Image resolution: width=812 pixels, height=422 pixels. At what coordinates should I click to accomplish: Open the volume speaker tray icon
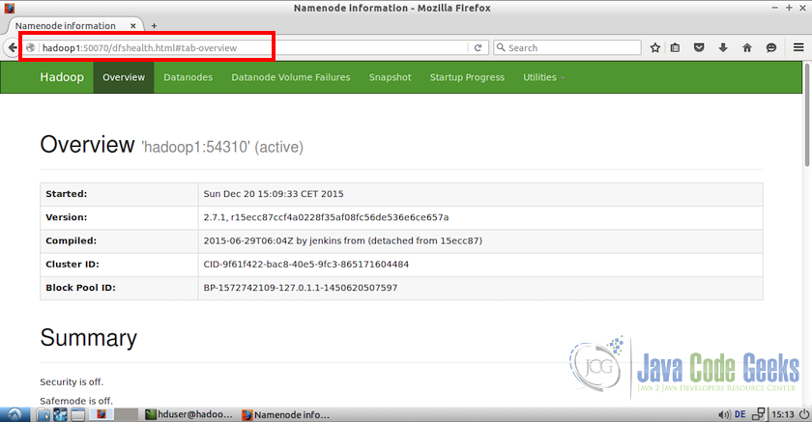724,415
